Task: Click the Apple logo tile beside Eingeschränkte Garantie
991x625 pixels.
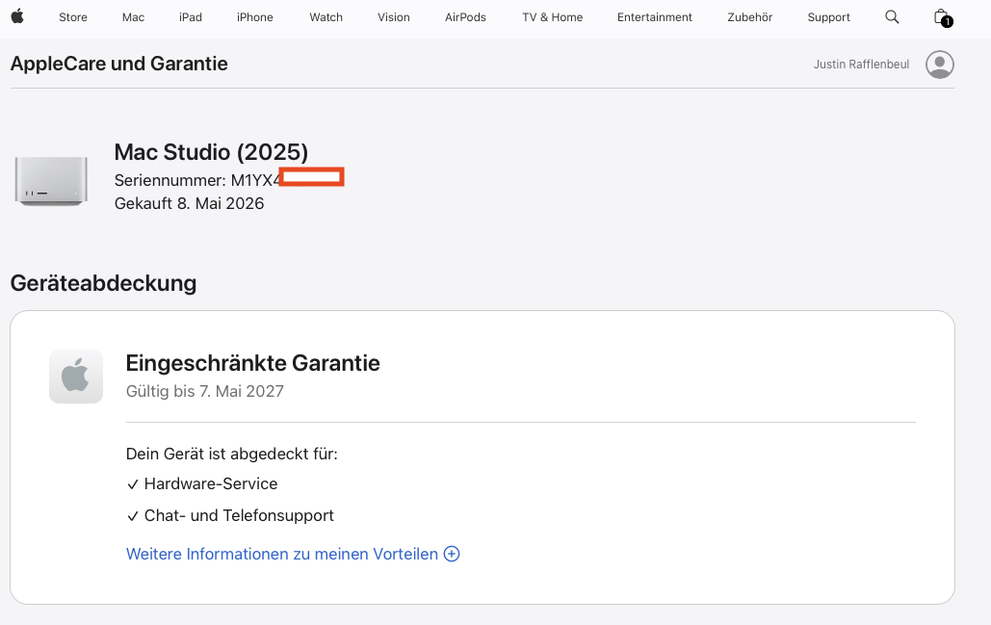Action: click(x=76, y=377)
